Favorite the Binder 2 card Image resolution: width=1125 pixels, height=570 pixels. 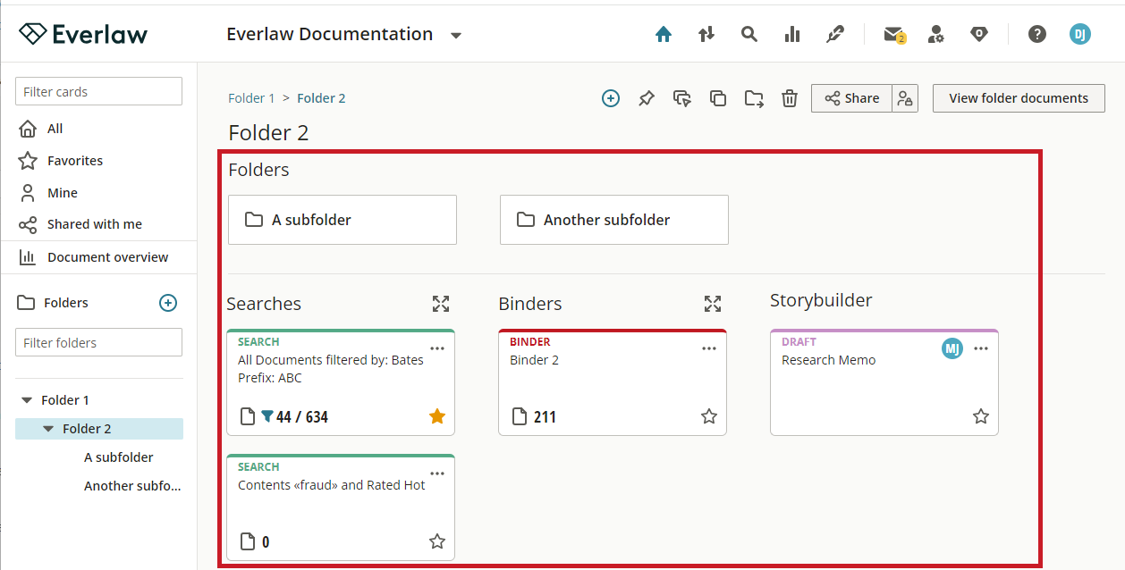[709, 416]
